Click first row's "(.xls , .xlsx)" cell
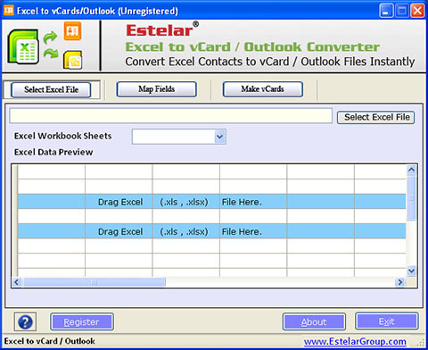This screenshot has height=350, width=428. coord(186,202)
